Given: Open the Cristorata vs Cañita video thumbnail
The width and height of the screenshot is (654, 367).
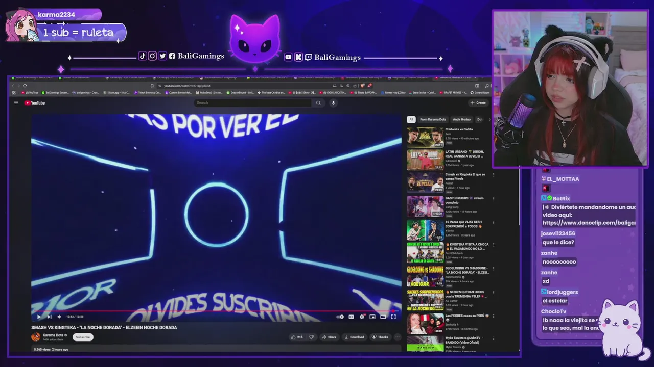Looking at the screenshot, I should 425,137.
